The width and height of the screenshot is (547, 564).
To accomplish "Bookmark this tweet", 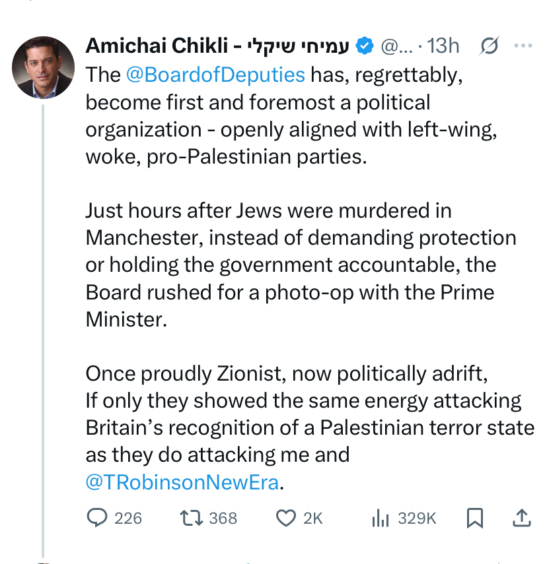I will point(474,518).
